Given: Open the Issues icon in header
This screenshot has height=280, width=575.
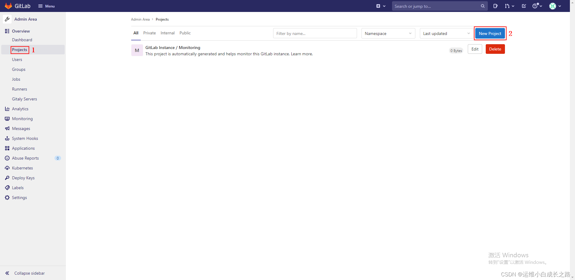Looking at the screenshot, I should [x=495, y=6].
